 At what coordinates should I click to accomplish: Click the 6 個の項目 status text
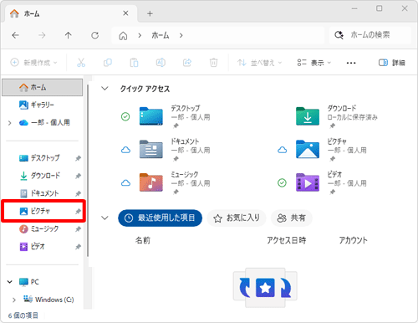(23, 315)
